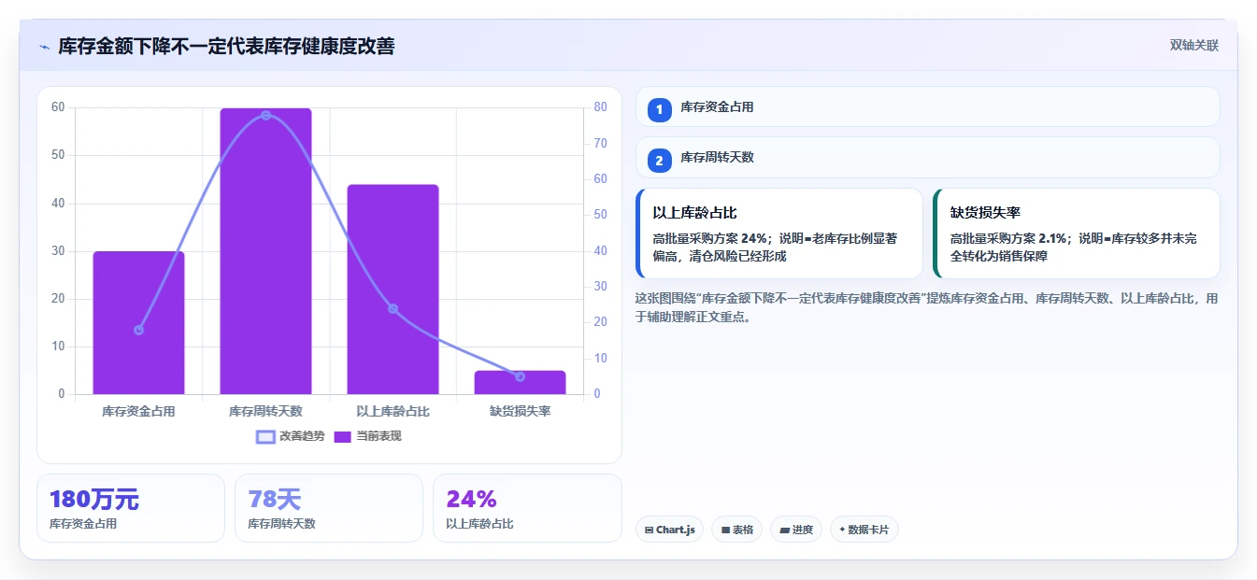Click the 缺货损失率 x-axis label
1257x580 pixels.
(520, 411)
